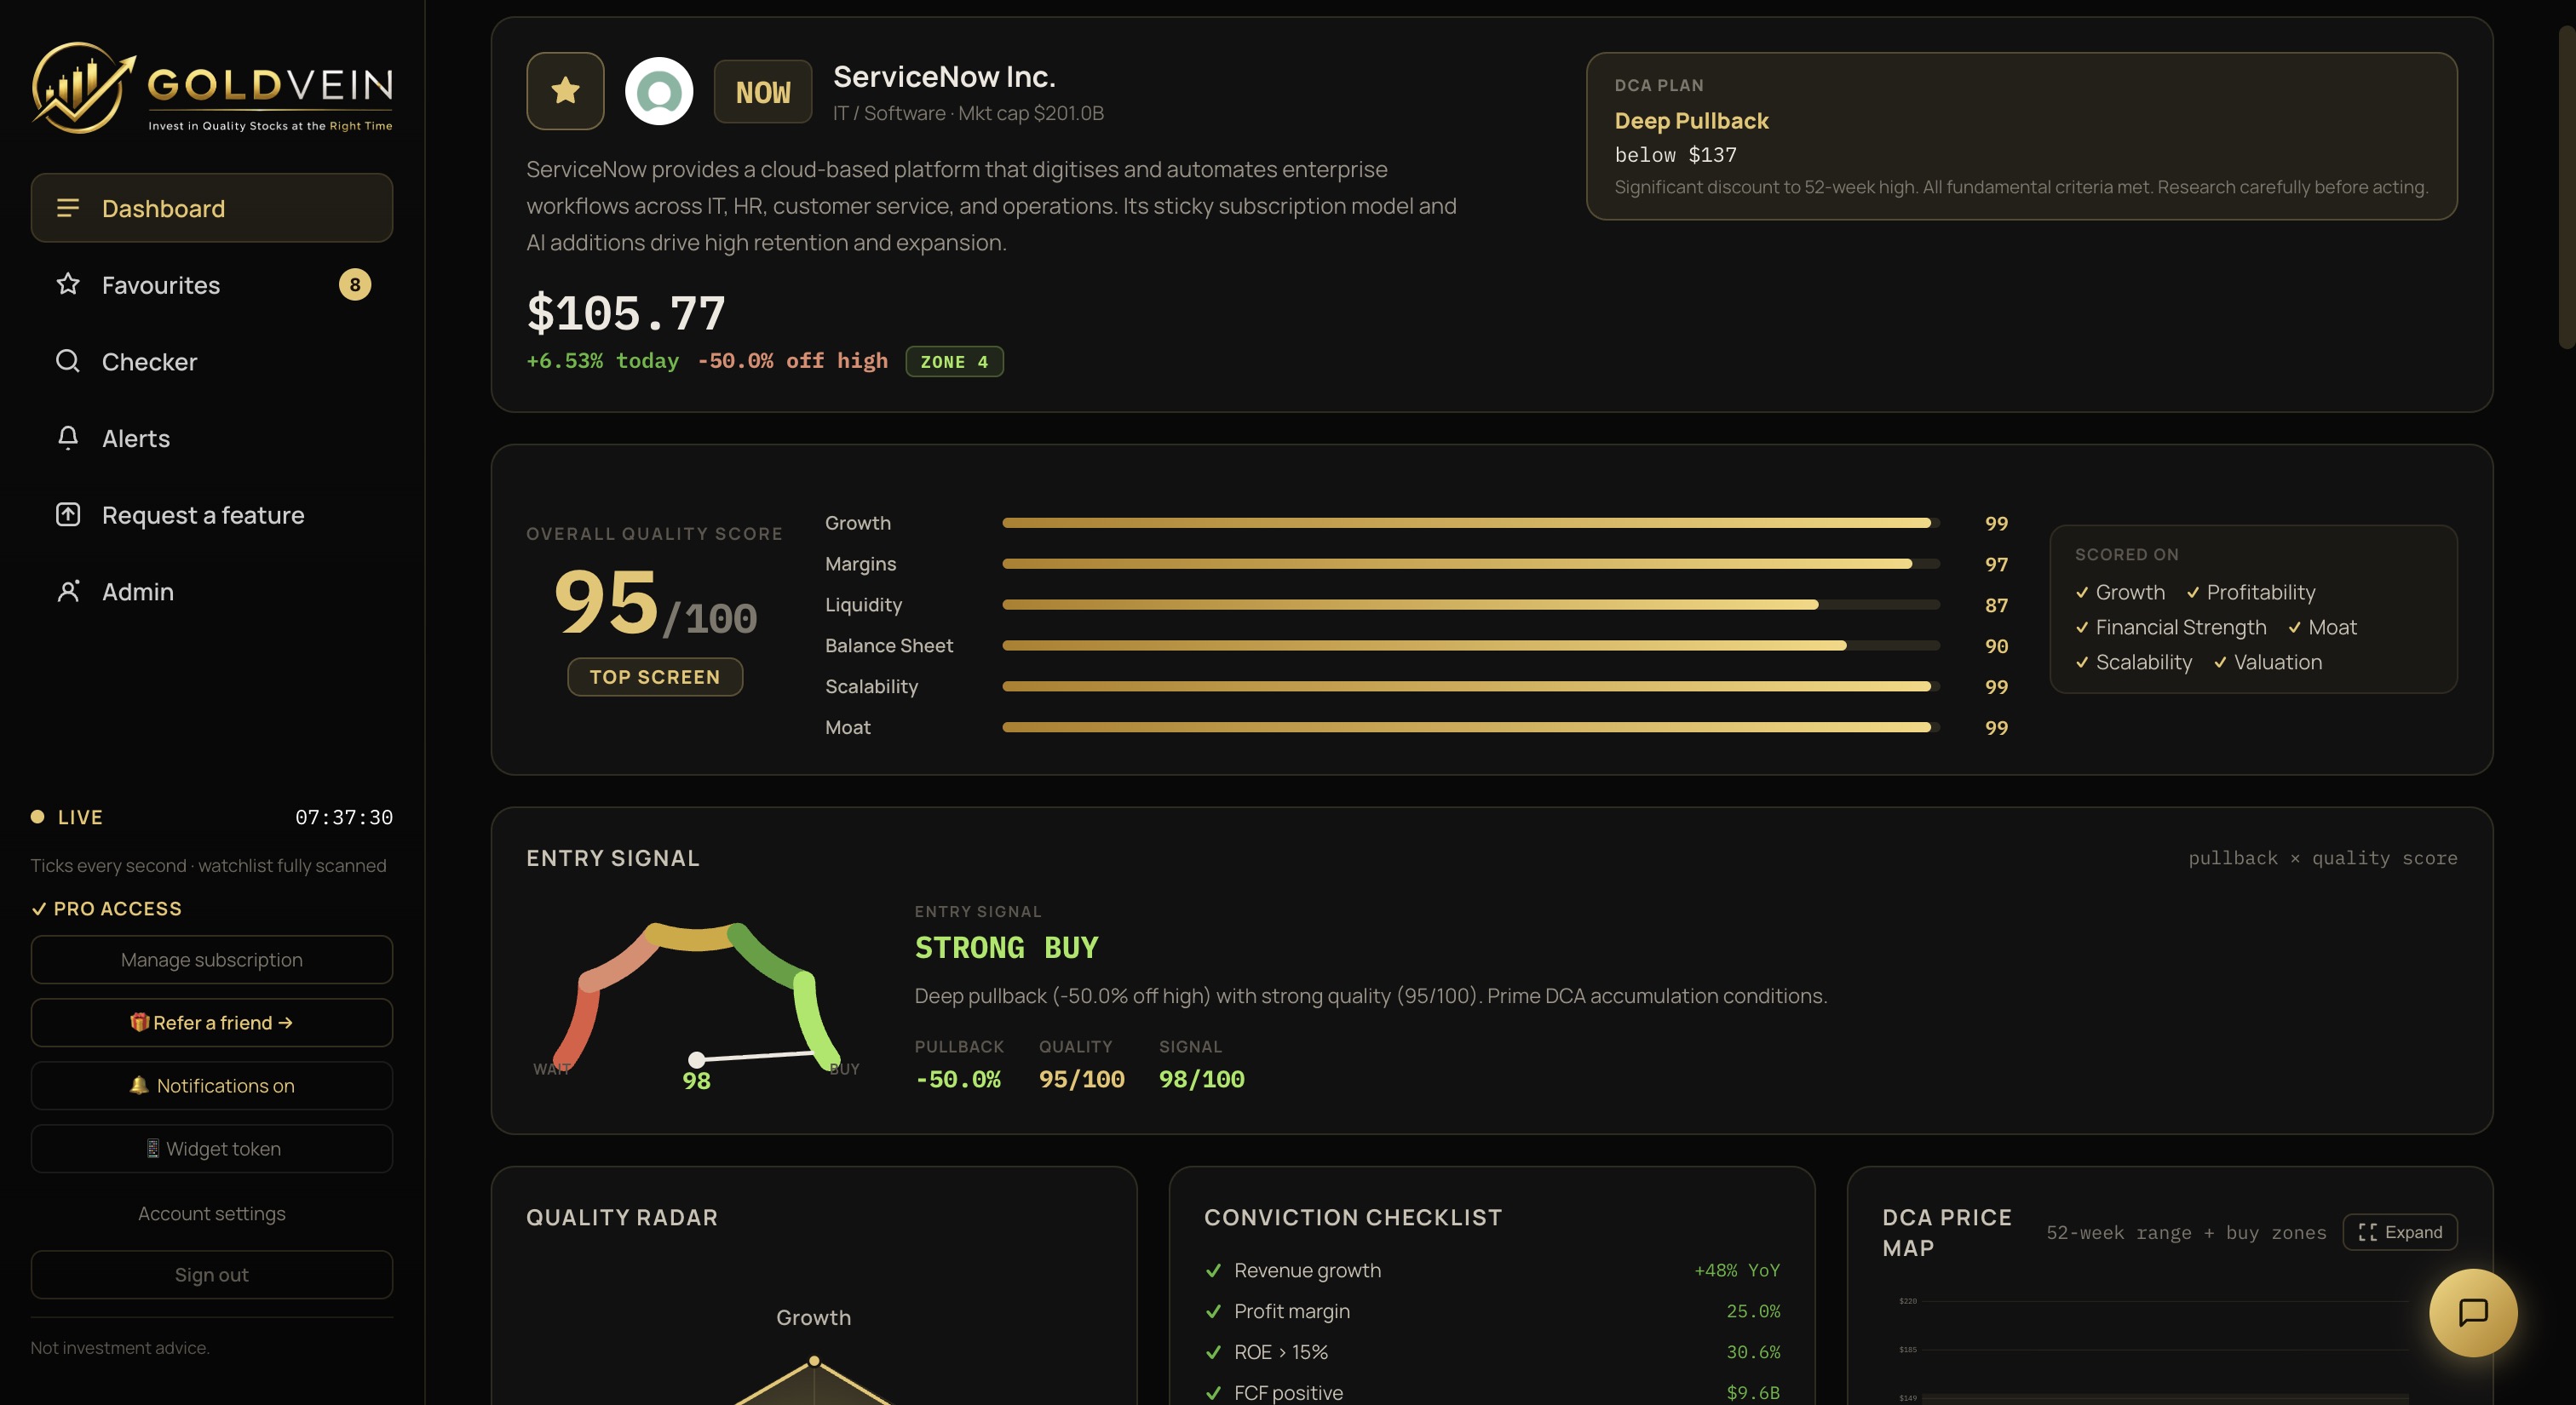Image resolution: width=2576 pixels, height=1405 pixels.
Task: Click the ZONE 4 badge
Action: (x=954, y=362)
